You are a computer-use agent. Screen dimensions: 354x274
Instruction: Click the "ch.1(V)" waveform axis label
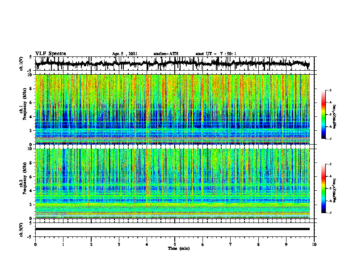[21, 64]
